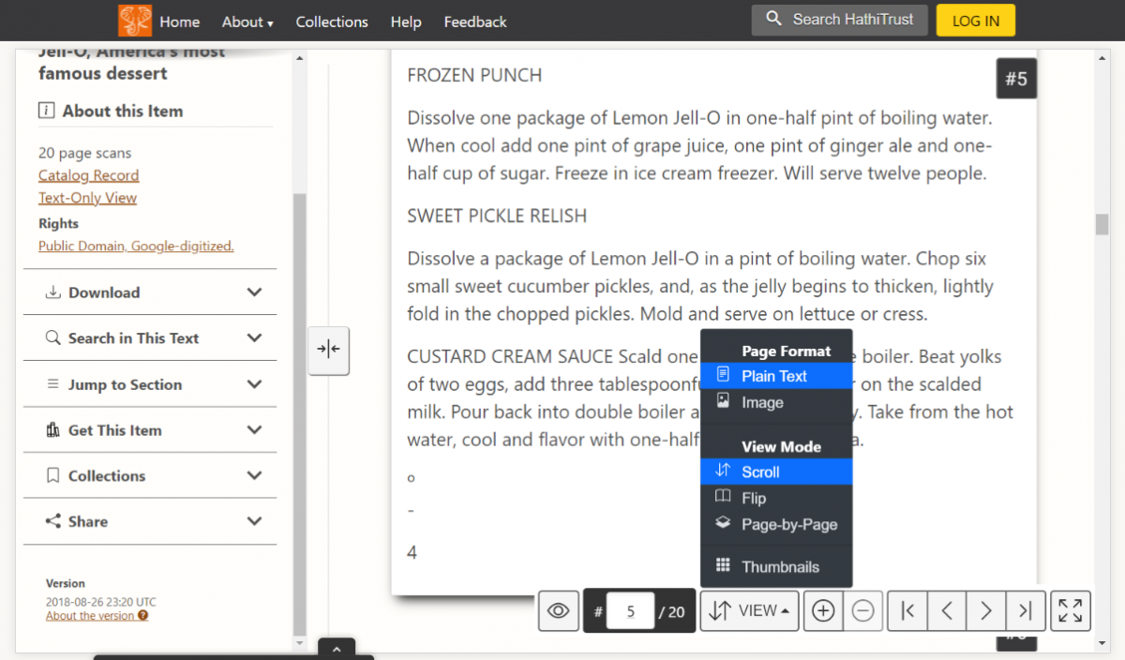Viewport: 1125px width, 660px height.
Task: Click the Scroll up-down arrows icon
Action: tap(723, 471)
